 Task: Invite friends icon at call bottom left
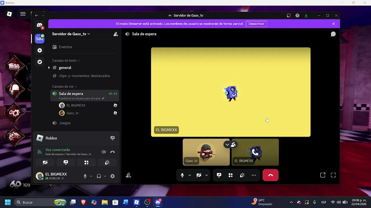tap(129, 175)
